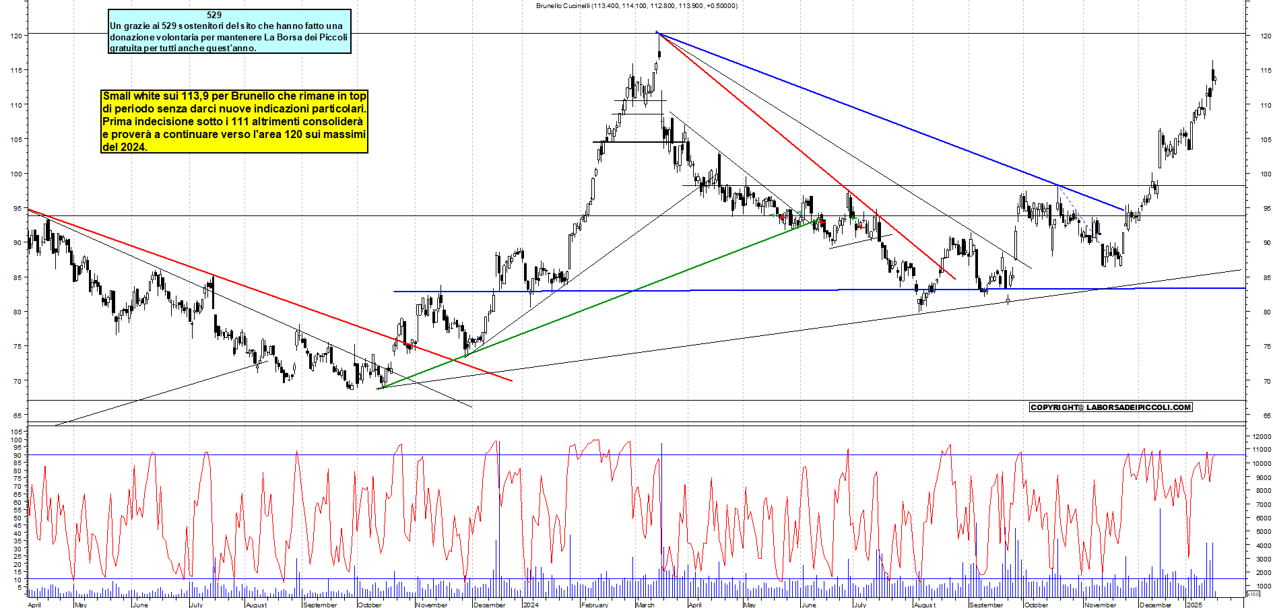Click the 120 label on the left price axis

(x=16, y=36)
